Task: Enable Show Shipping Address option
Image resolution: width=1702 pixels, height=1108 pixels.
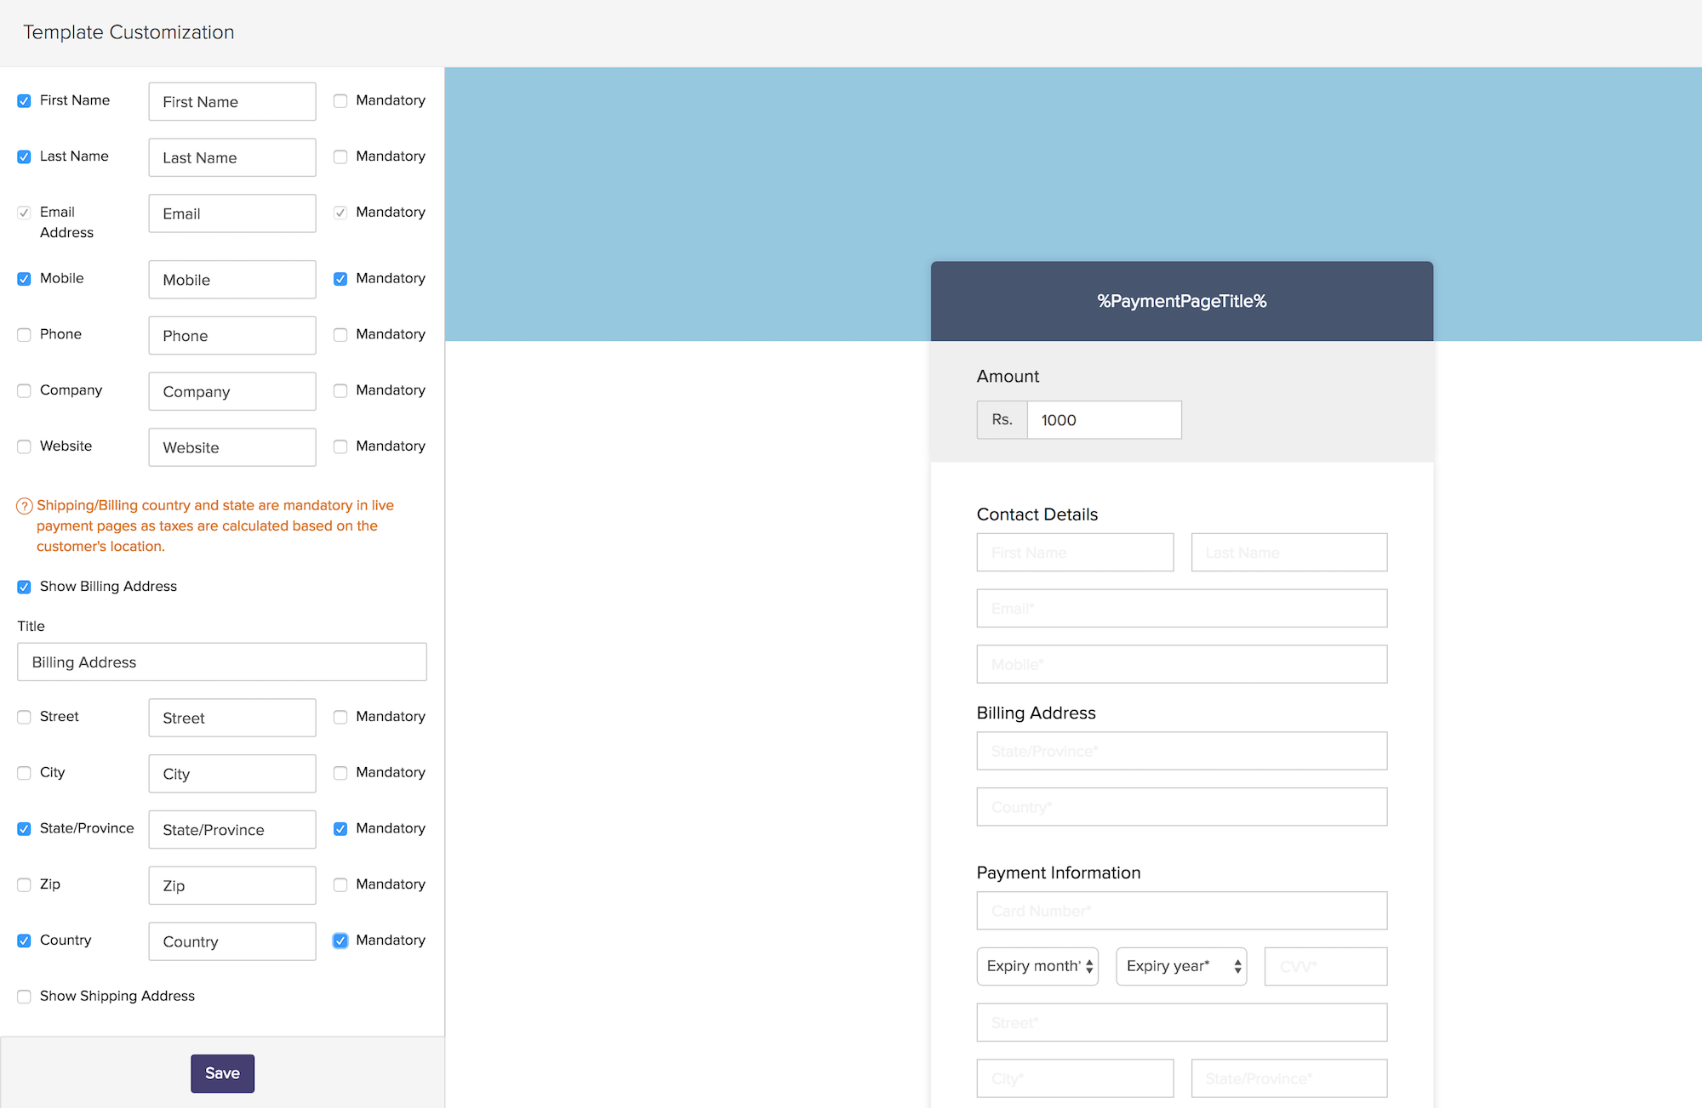Action: (x=24, y=997)
